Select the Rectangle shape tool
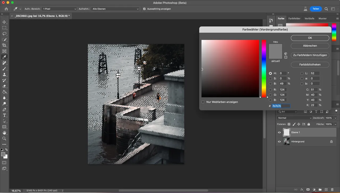 [x=4, y=127]
